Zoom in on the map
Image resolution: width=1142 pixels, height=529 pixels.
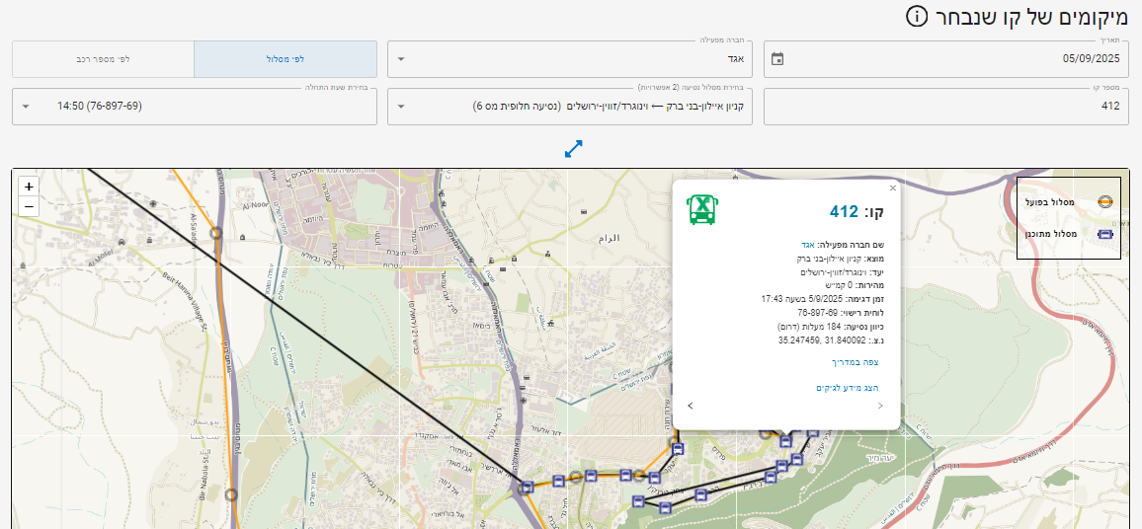[29, 187]
